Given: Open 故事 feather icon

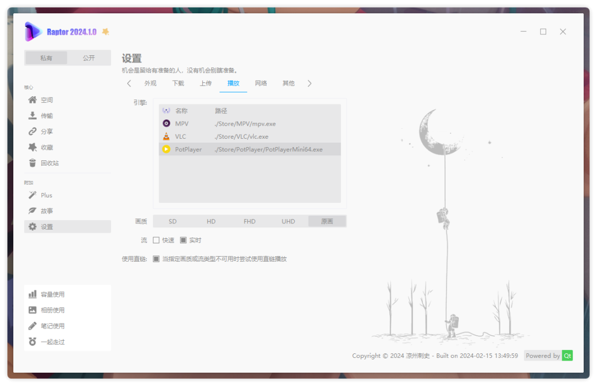Looking at the screenshot, I should click(33, 211).
